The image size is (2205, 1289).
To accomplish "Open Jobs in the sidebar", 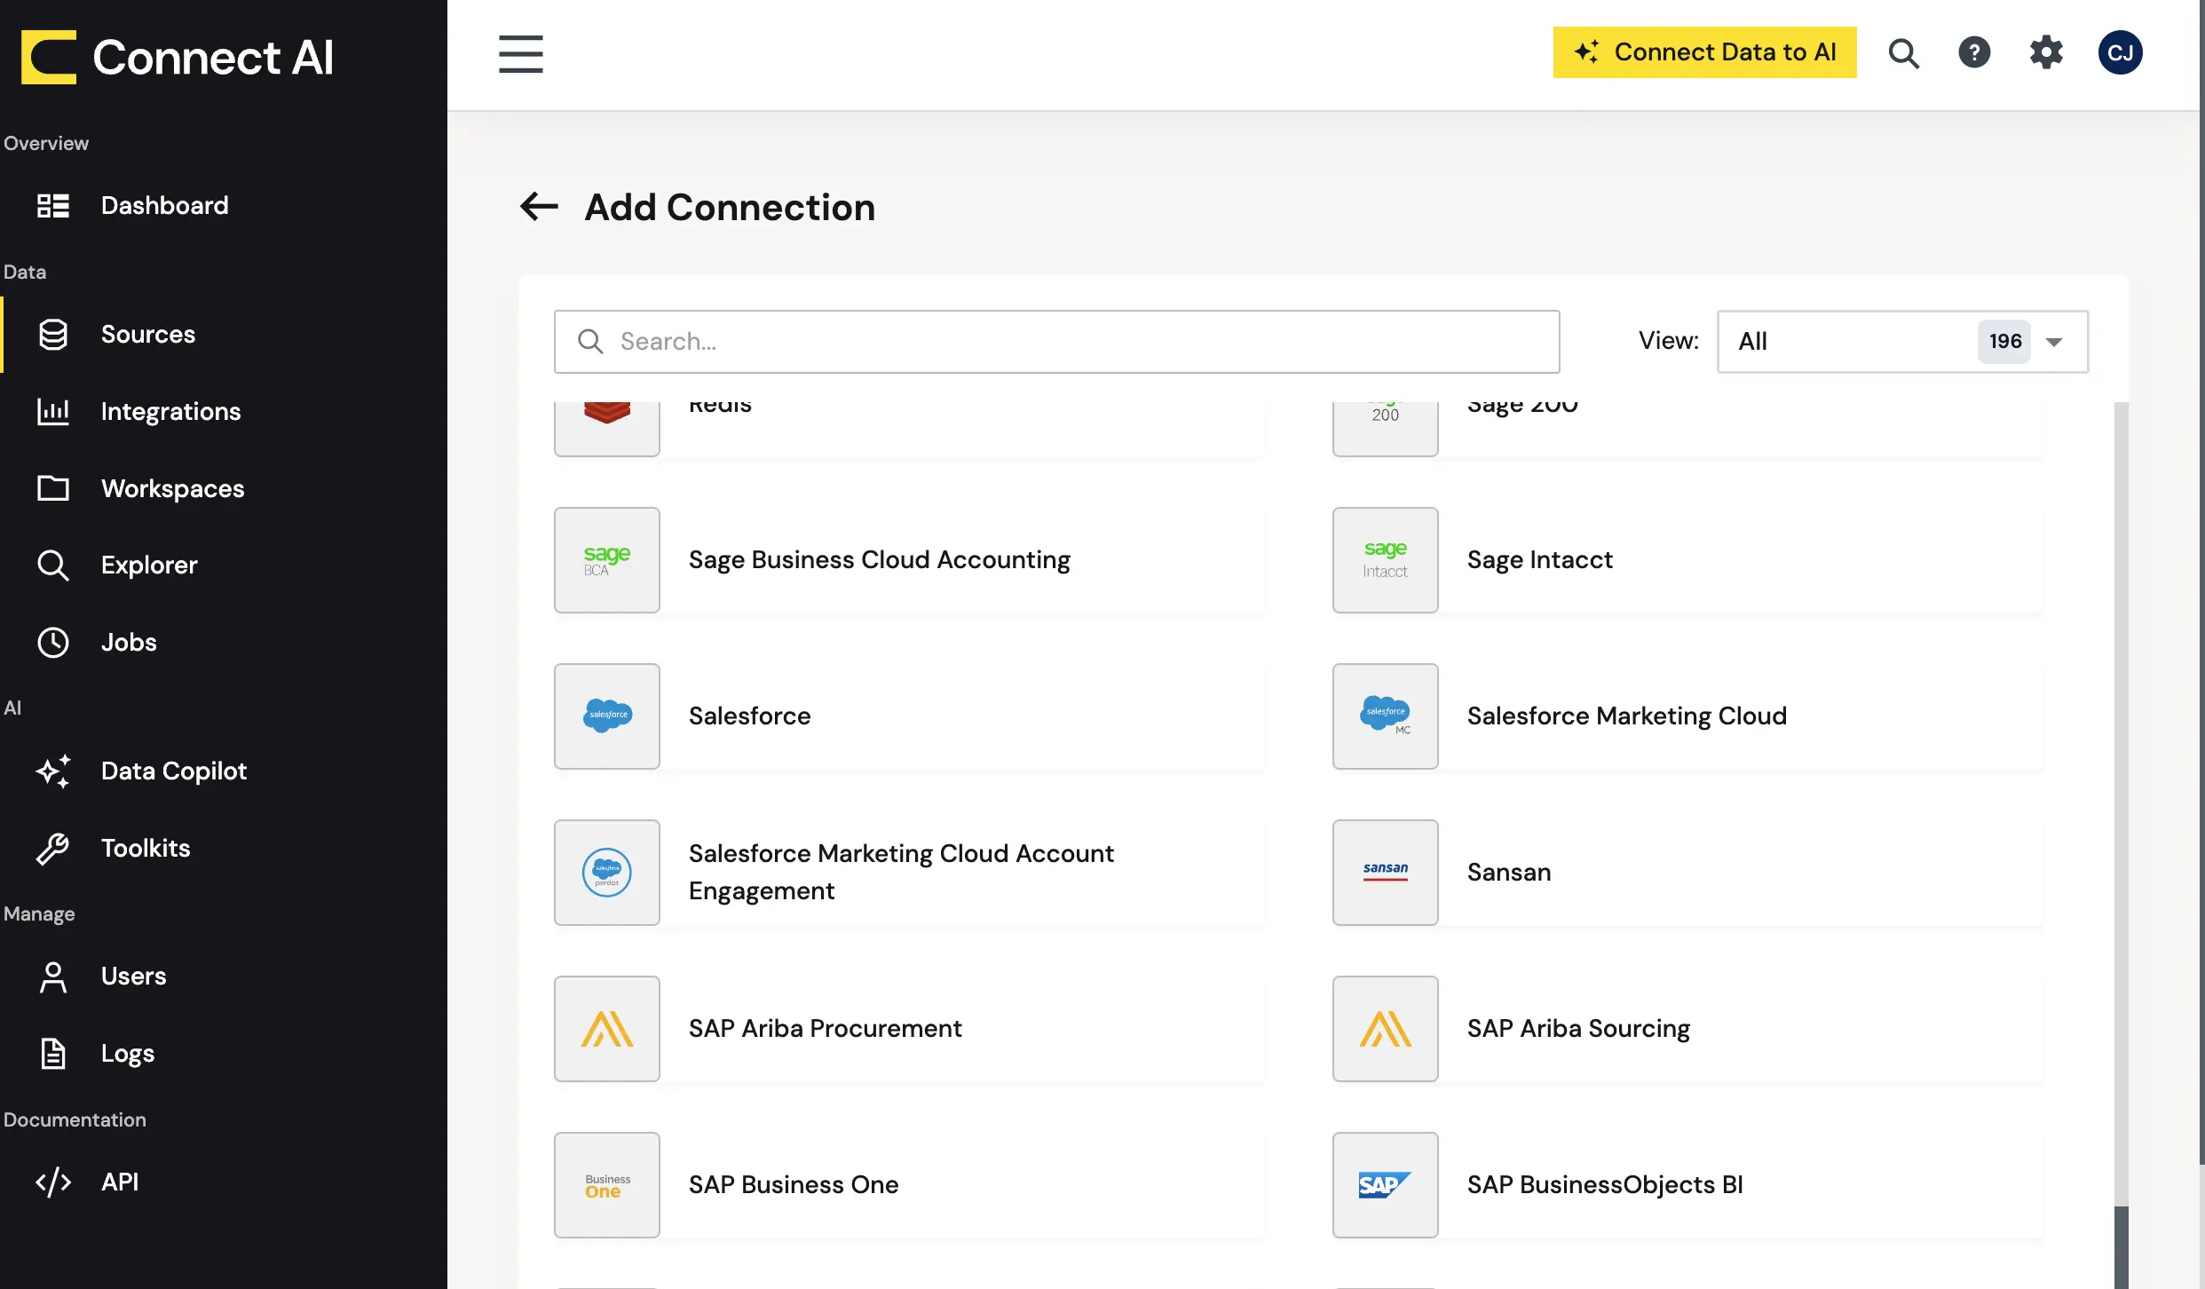I will tap(129, 642).
